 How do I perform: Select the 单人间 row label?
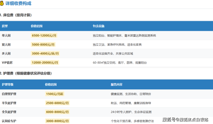[x=6, y=36]
